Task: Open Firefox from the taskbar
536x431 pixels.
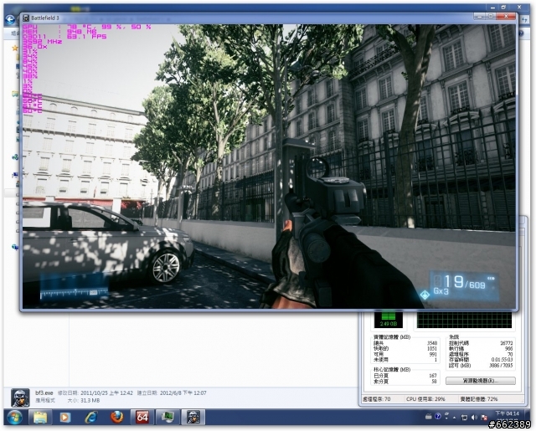Action: (116, 418)
